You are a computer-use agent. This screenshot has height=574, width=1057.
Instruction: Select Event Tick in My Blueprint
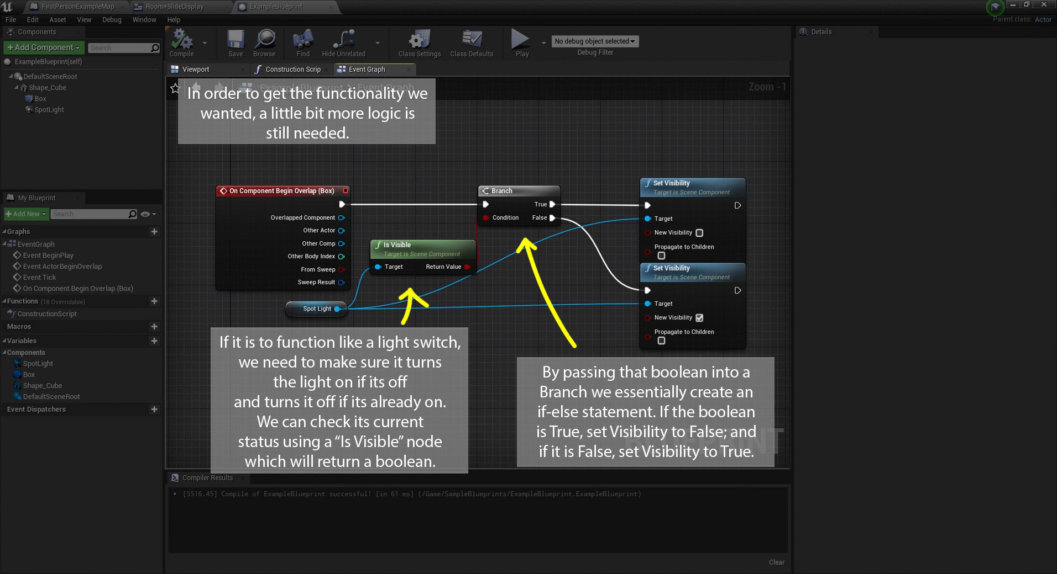click(x=39, y=278)
